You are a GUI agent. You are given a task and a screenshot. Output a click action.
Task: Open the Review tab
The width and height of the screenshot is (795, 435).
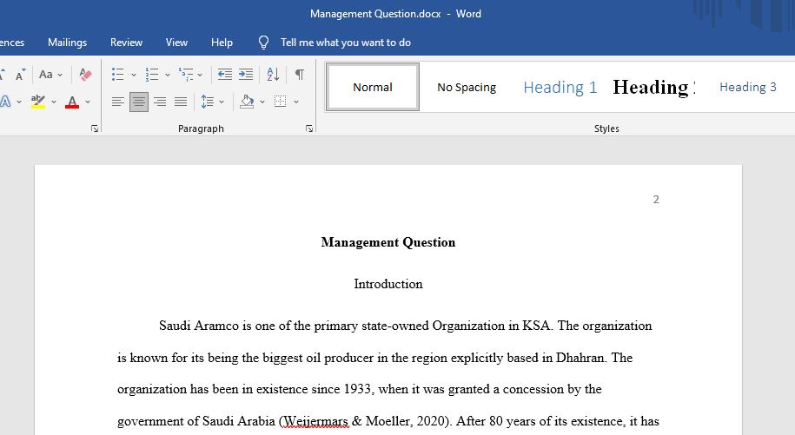point(126,43)
